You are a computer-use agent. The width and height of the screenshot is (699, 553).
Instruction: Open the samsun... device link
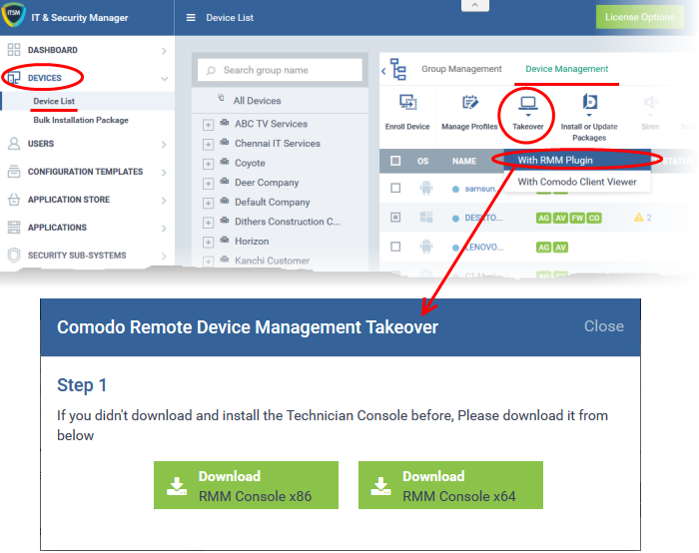point(480,189)
